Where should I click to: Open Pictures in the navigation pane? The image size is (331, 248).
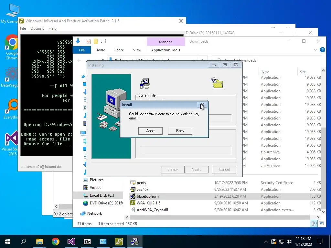click(x=96, y=180)
